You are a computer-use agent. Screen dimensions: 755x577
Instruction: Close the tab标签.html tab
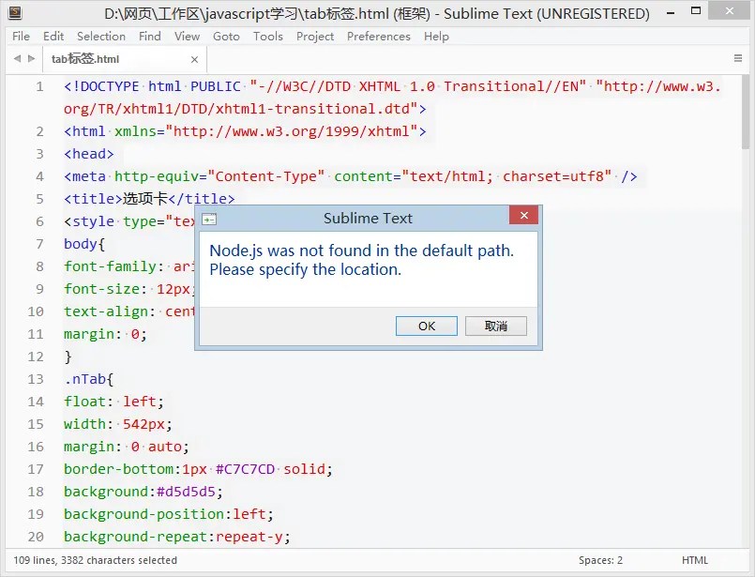point(193,58)
